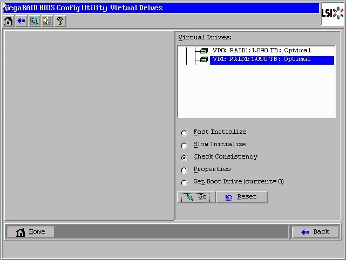This screenshot has height=260, width=346.
Task: Select VD1 RAID1 virtual drive entry
Action: pos(262,60)
